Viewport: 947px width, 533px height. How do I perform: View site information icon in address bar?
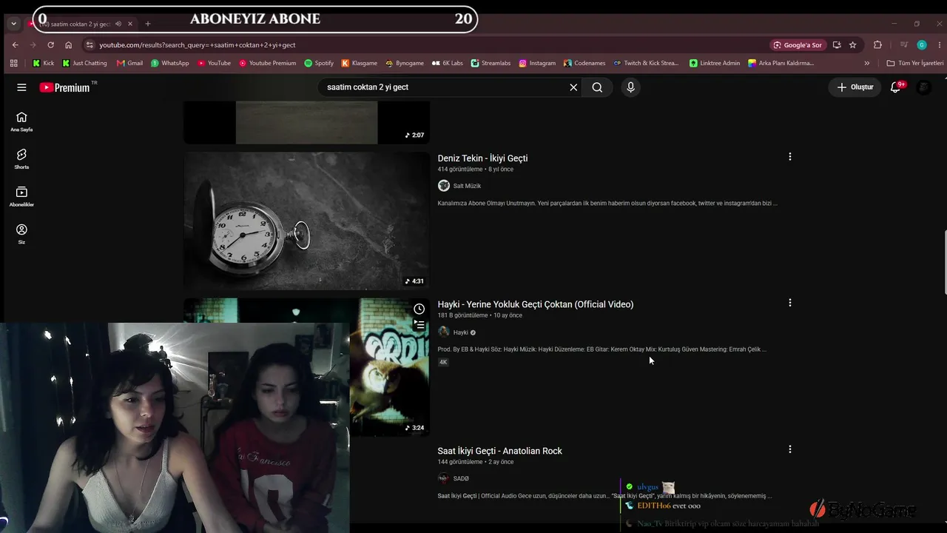[x=90, y=45]
